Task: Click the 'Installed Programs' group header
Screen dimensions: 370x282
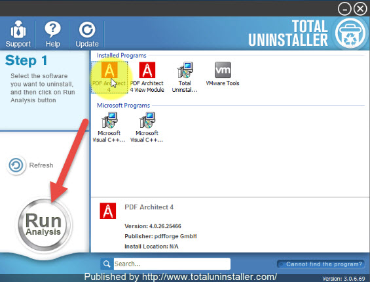Action: pos(122,56)
